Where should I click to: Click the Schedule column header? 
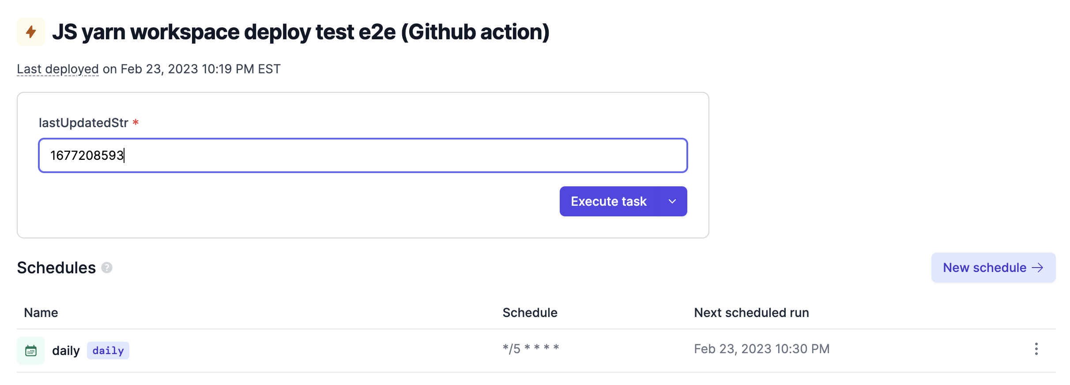[530, 313]
